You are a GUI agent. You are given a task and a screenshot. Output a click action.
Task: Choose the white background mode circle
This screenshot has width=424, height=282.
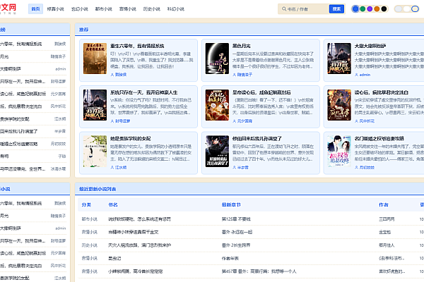pos(407,9)
